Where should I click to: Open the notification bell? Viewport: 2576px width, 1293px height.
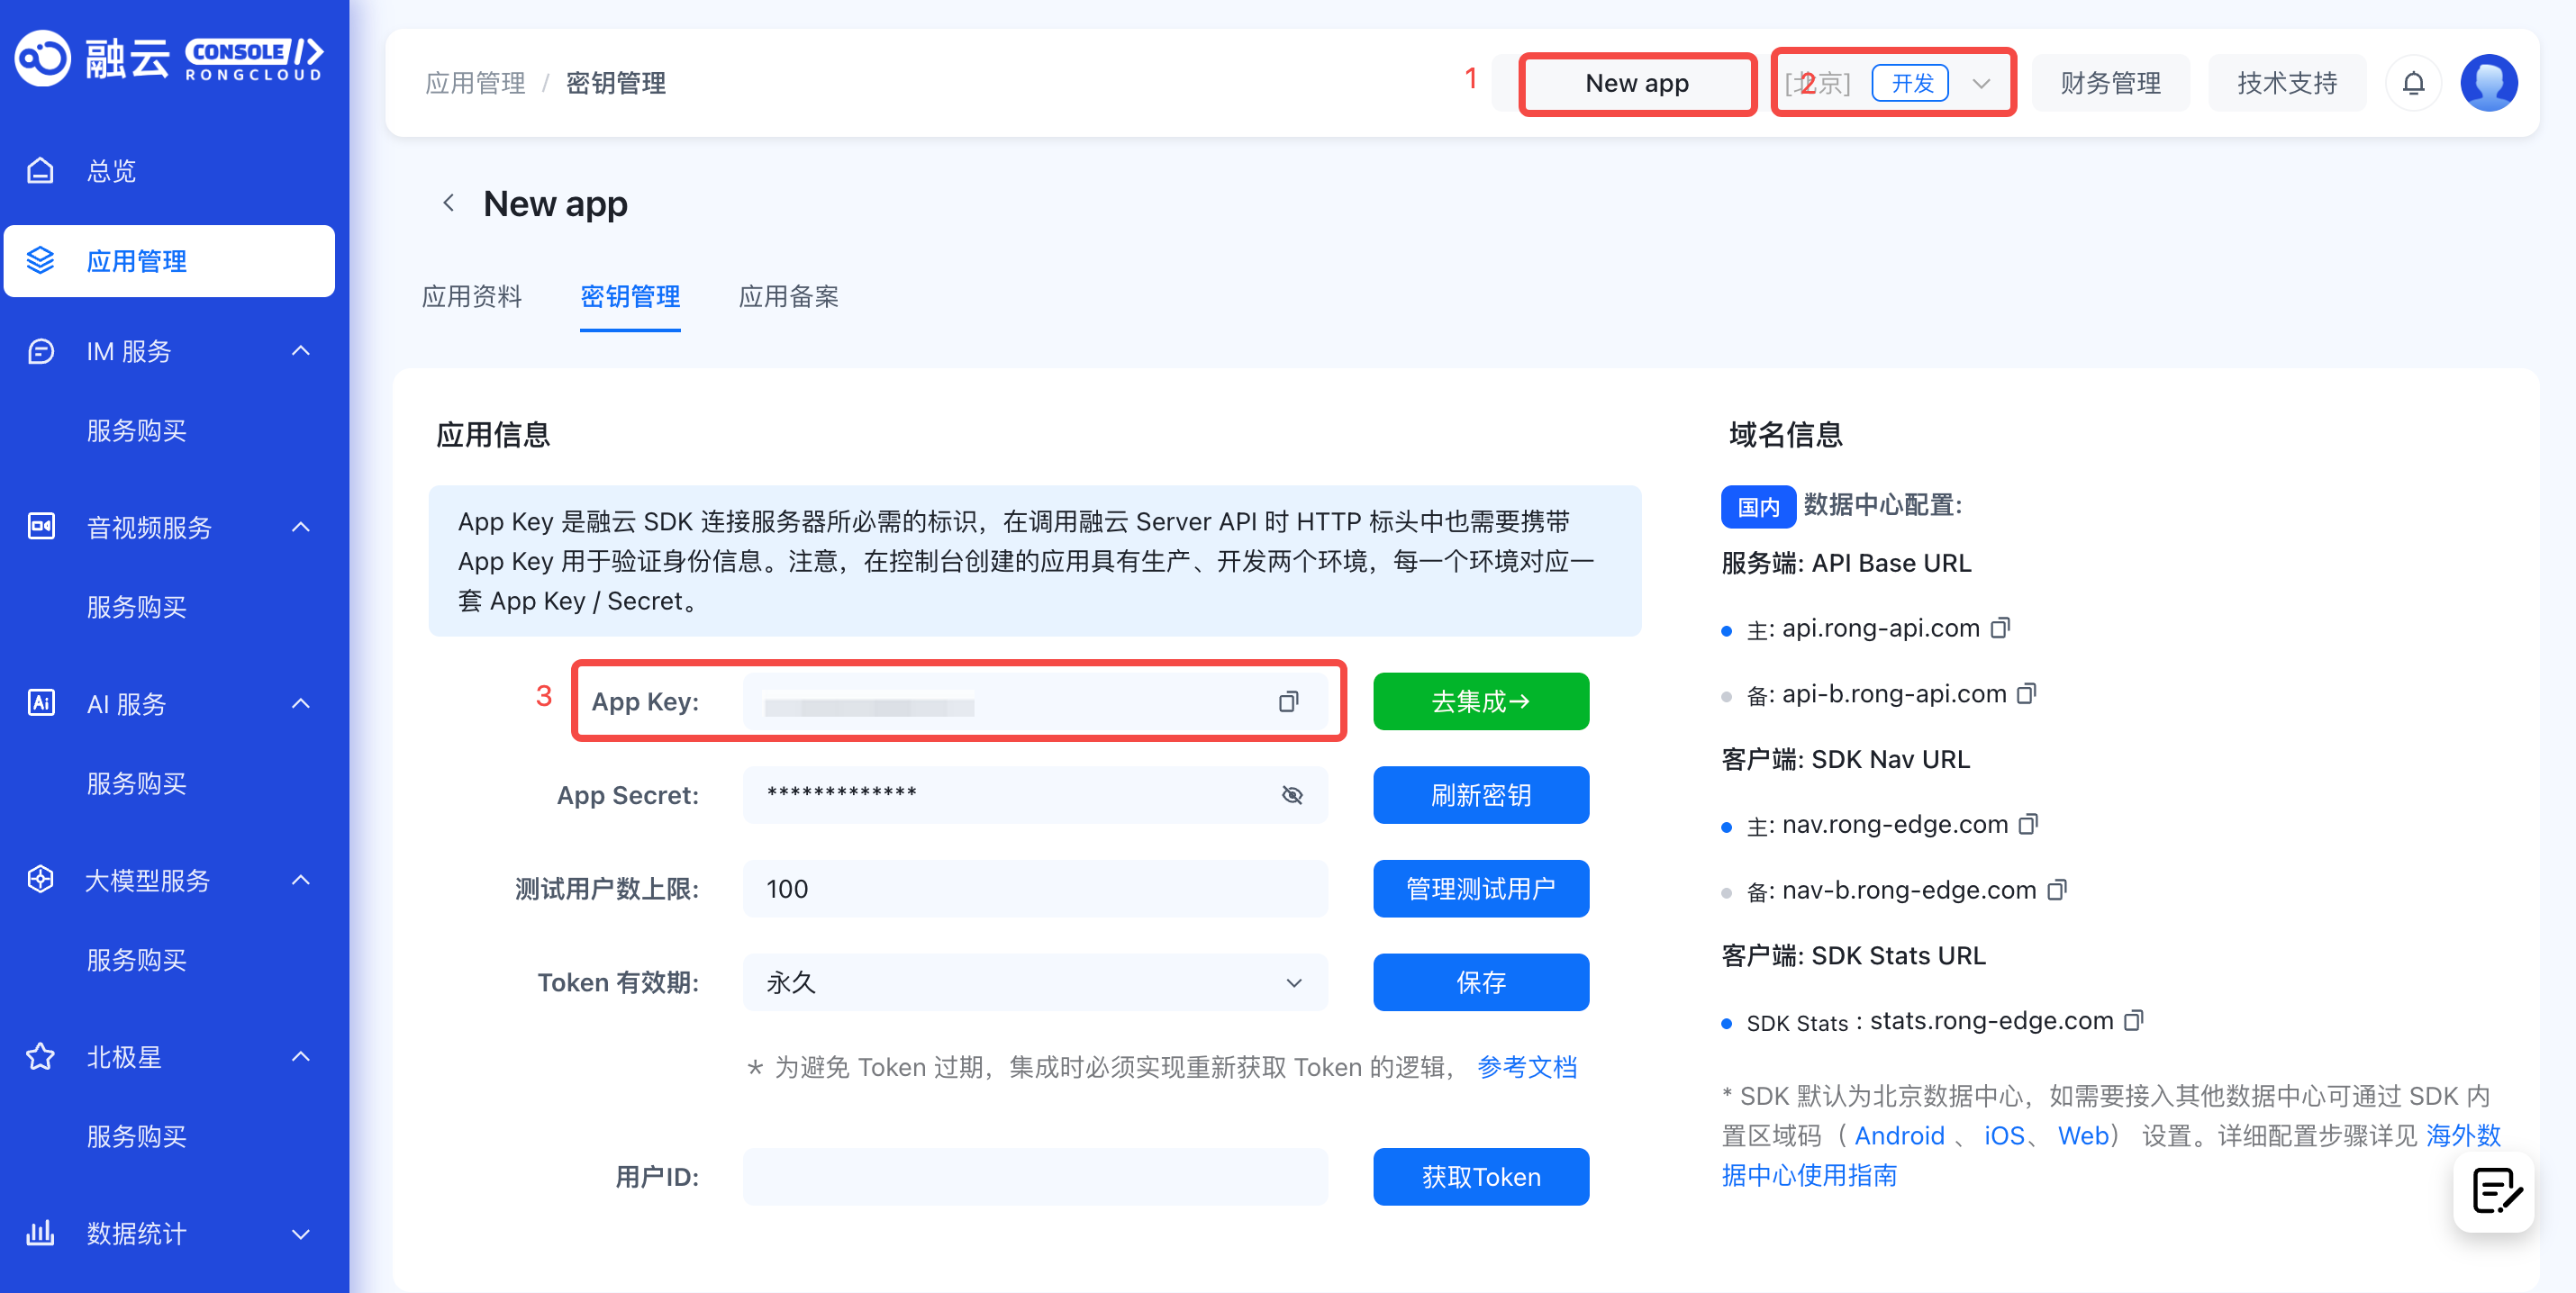2413,83
